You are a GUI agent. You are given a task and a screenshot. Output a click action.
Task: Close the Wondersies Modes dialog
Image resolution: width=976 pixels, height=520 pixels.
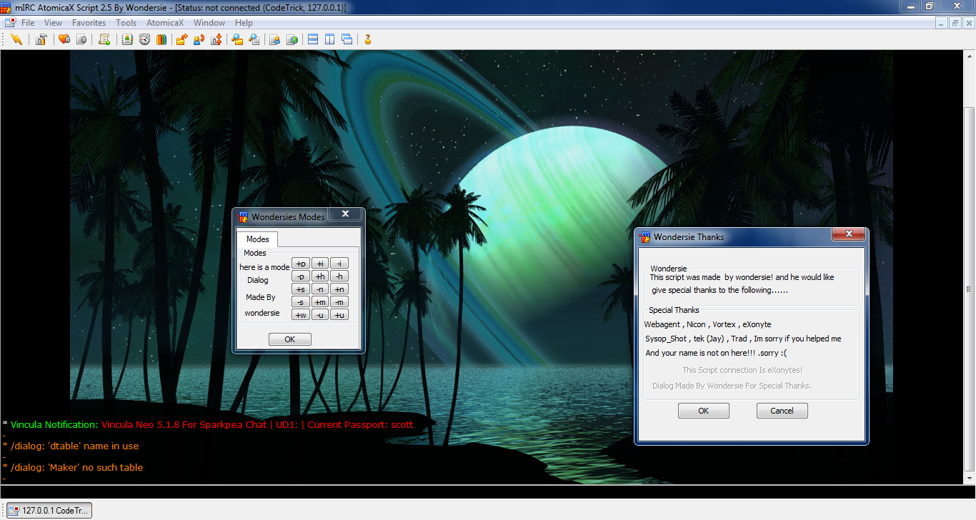tap(345, 214)
